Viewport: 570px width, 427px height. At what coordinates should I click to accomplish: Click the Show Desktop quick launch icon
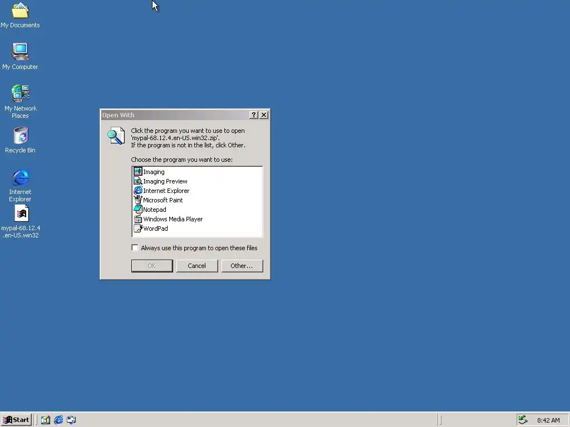pos(46,420)
